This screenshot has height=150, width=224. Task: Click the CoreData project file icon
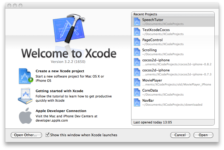137,92
